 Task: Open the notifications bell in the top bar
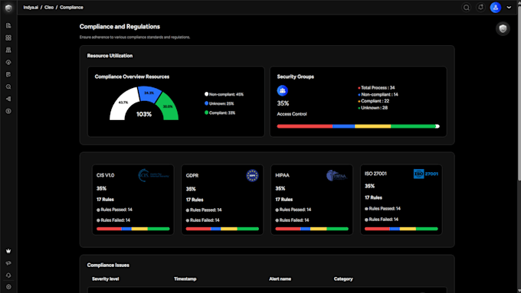pos(480,8)
